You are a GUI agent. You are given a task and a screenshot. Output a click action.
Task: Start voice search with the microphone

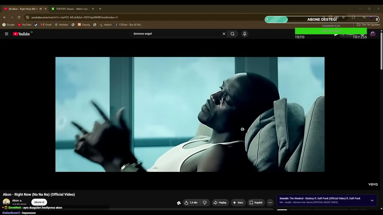pyautogui.click(x=244, y=34)
